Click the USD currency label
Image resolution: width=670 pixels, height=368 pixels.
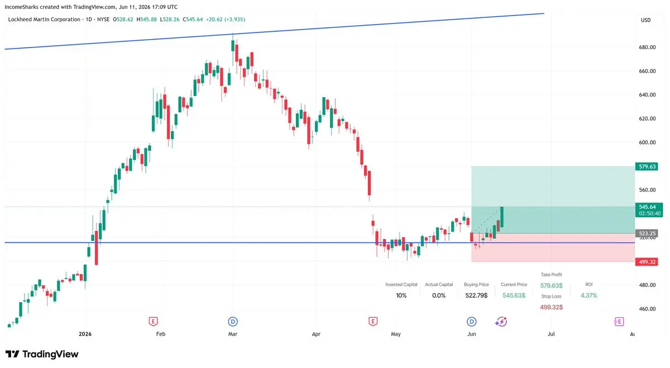pyautogui.click(x=646, y=20)
